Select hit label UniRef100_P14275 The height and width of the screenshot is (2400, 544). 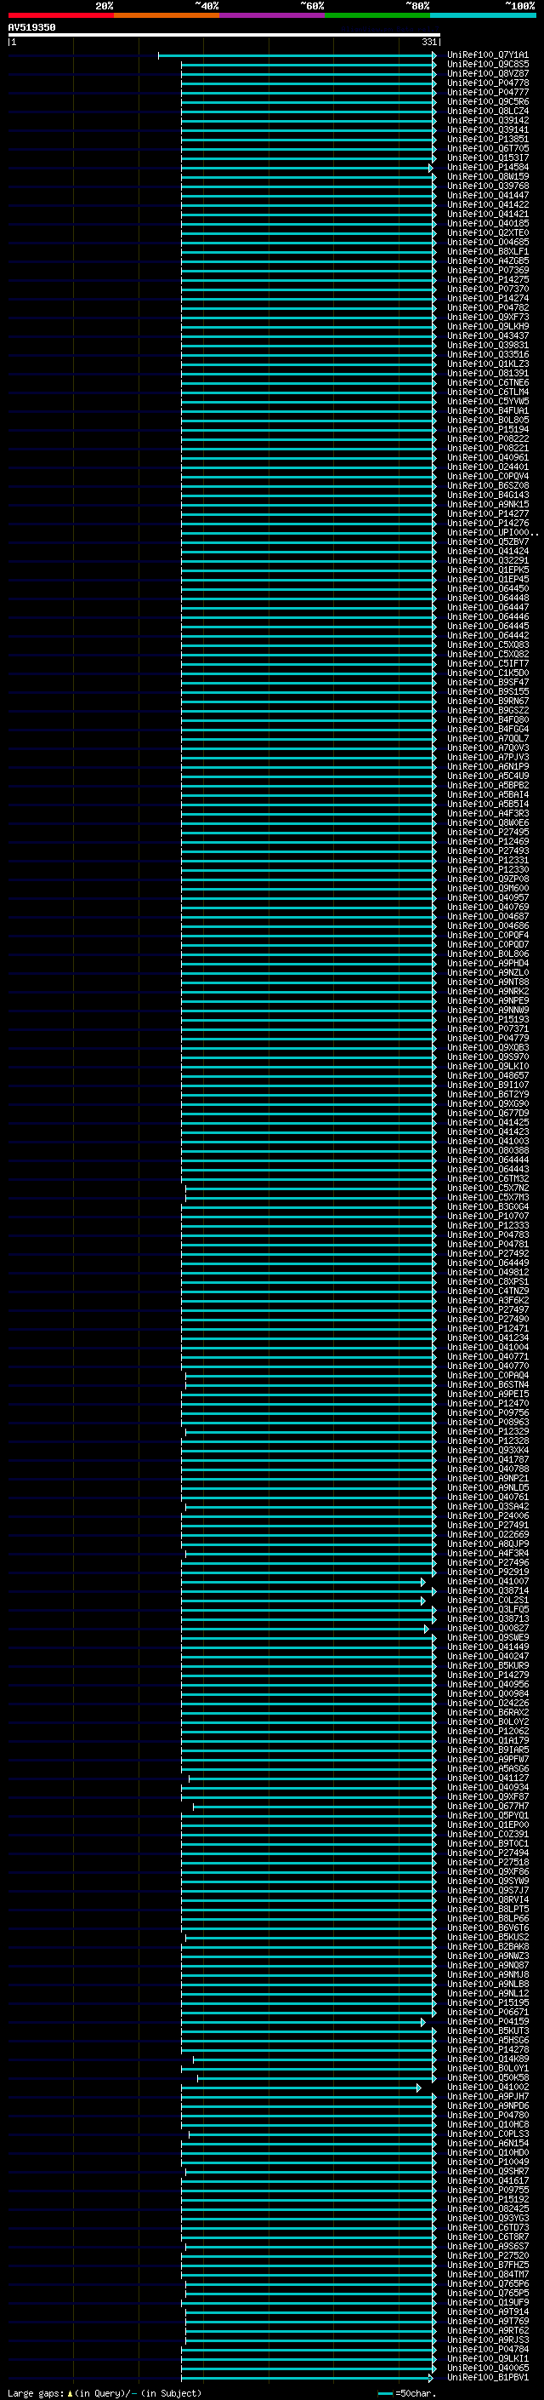(487, 279)
